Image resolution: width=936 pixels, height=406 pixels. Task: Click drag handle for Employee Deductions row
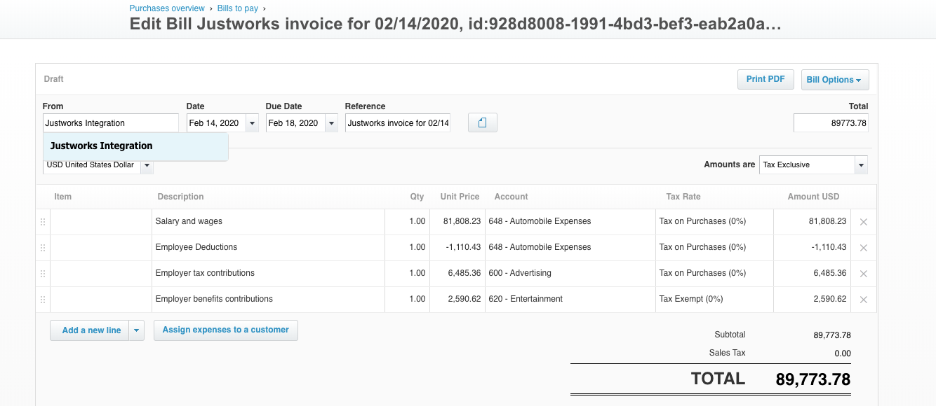pos(43,248)
